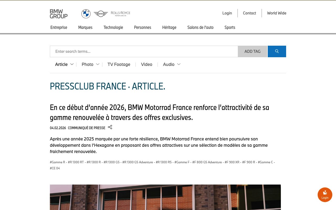The image size is (336, 210).
Task: Open the Login link in header
Action: [x=227, y=13]
